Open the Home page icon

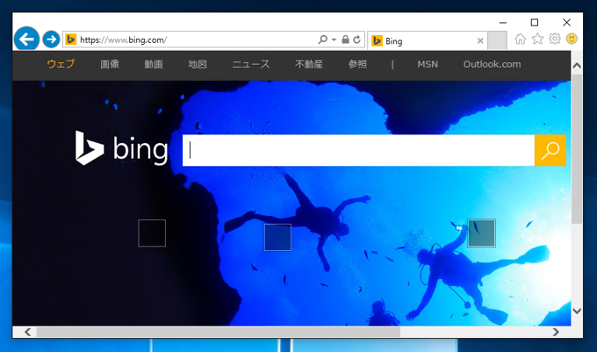pyautogui.click(x=520, y=39)
